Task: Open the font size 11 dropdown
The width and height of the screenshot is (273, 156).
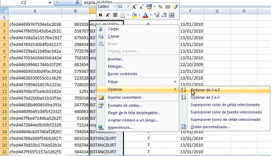Action: click(128, 7)
